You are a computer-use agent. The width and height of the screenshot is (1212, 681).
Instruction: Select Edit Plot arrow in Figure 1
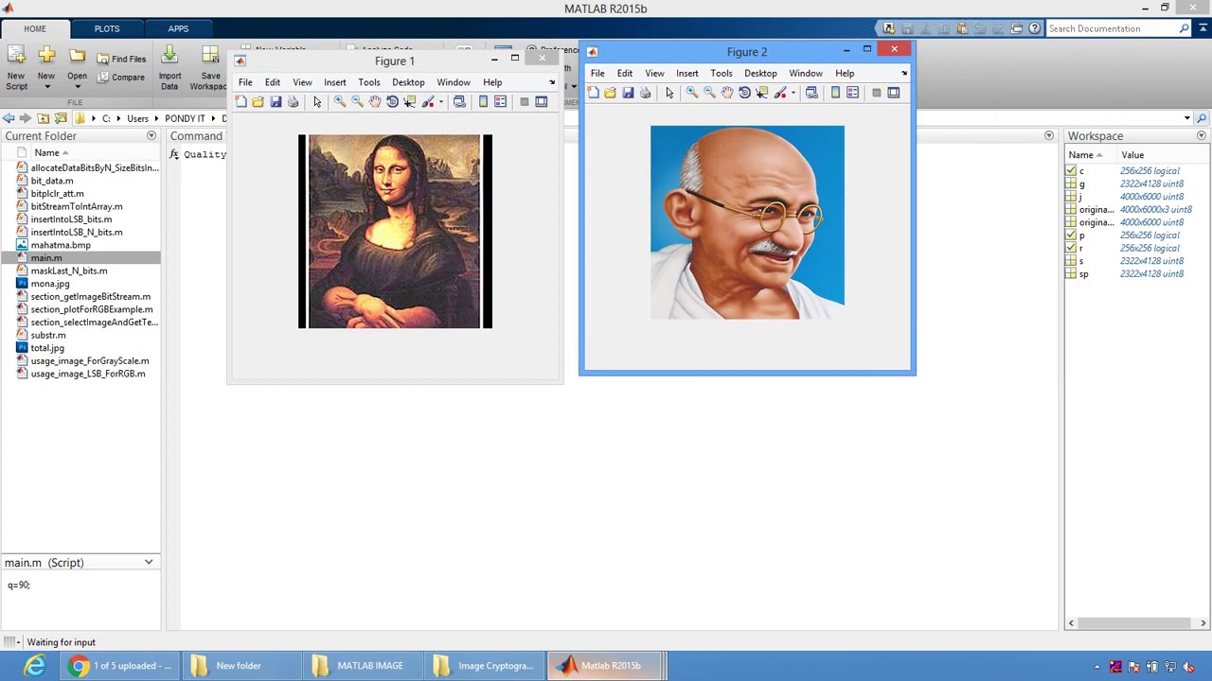(317, 102)
